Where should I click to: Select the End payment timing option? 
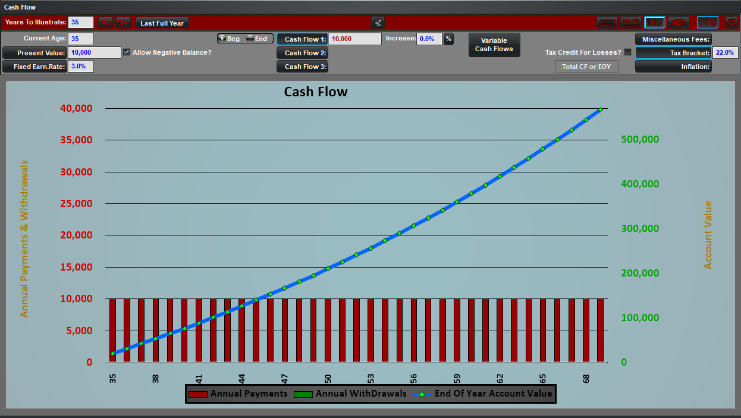tap(258, 39)
